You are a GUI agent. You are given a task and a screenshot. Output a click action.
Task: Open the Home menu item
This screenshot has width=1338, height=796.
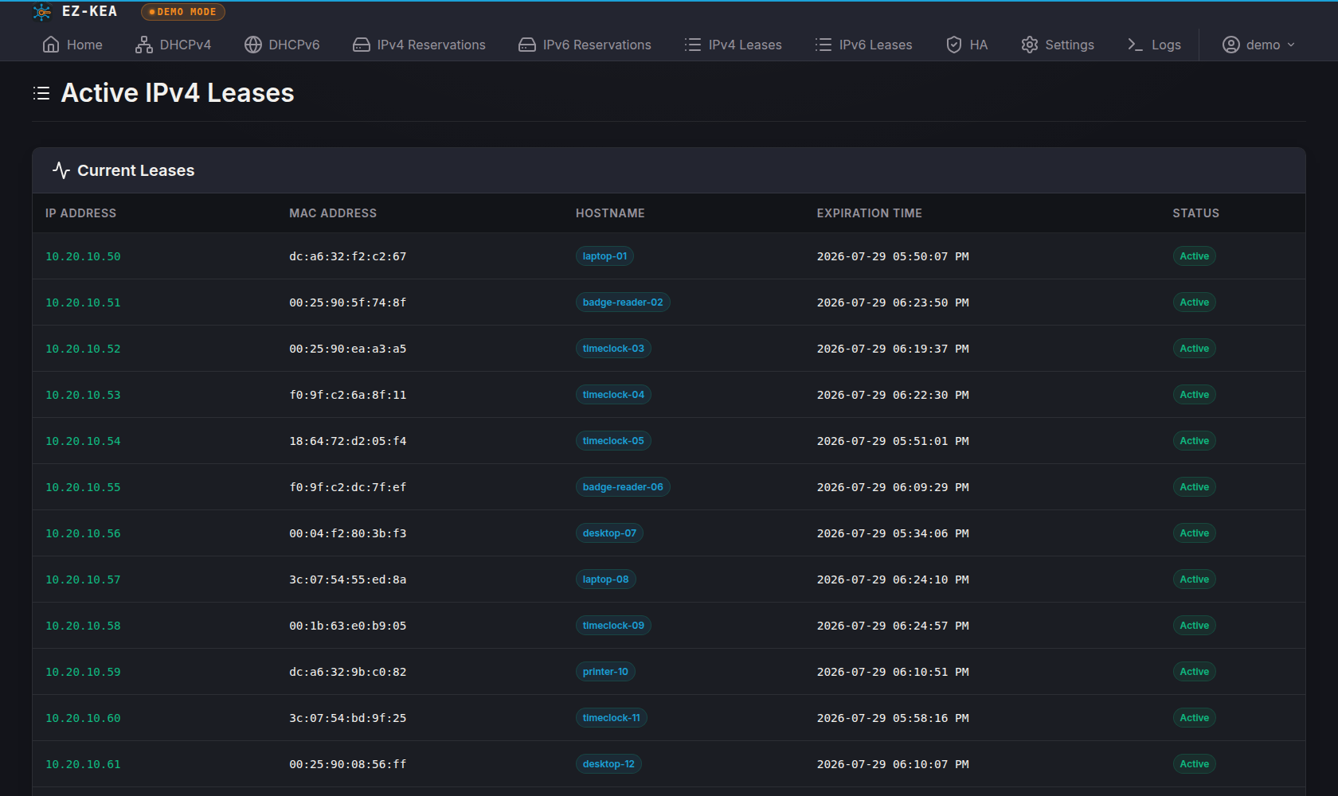(72, 45)
